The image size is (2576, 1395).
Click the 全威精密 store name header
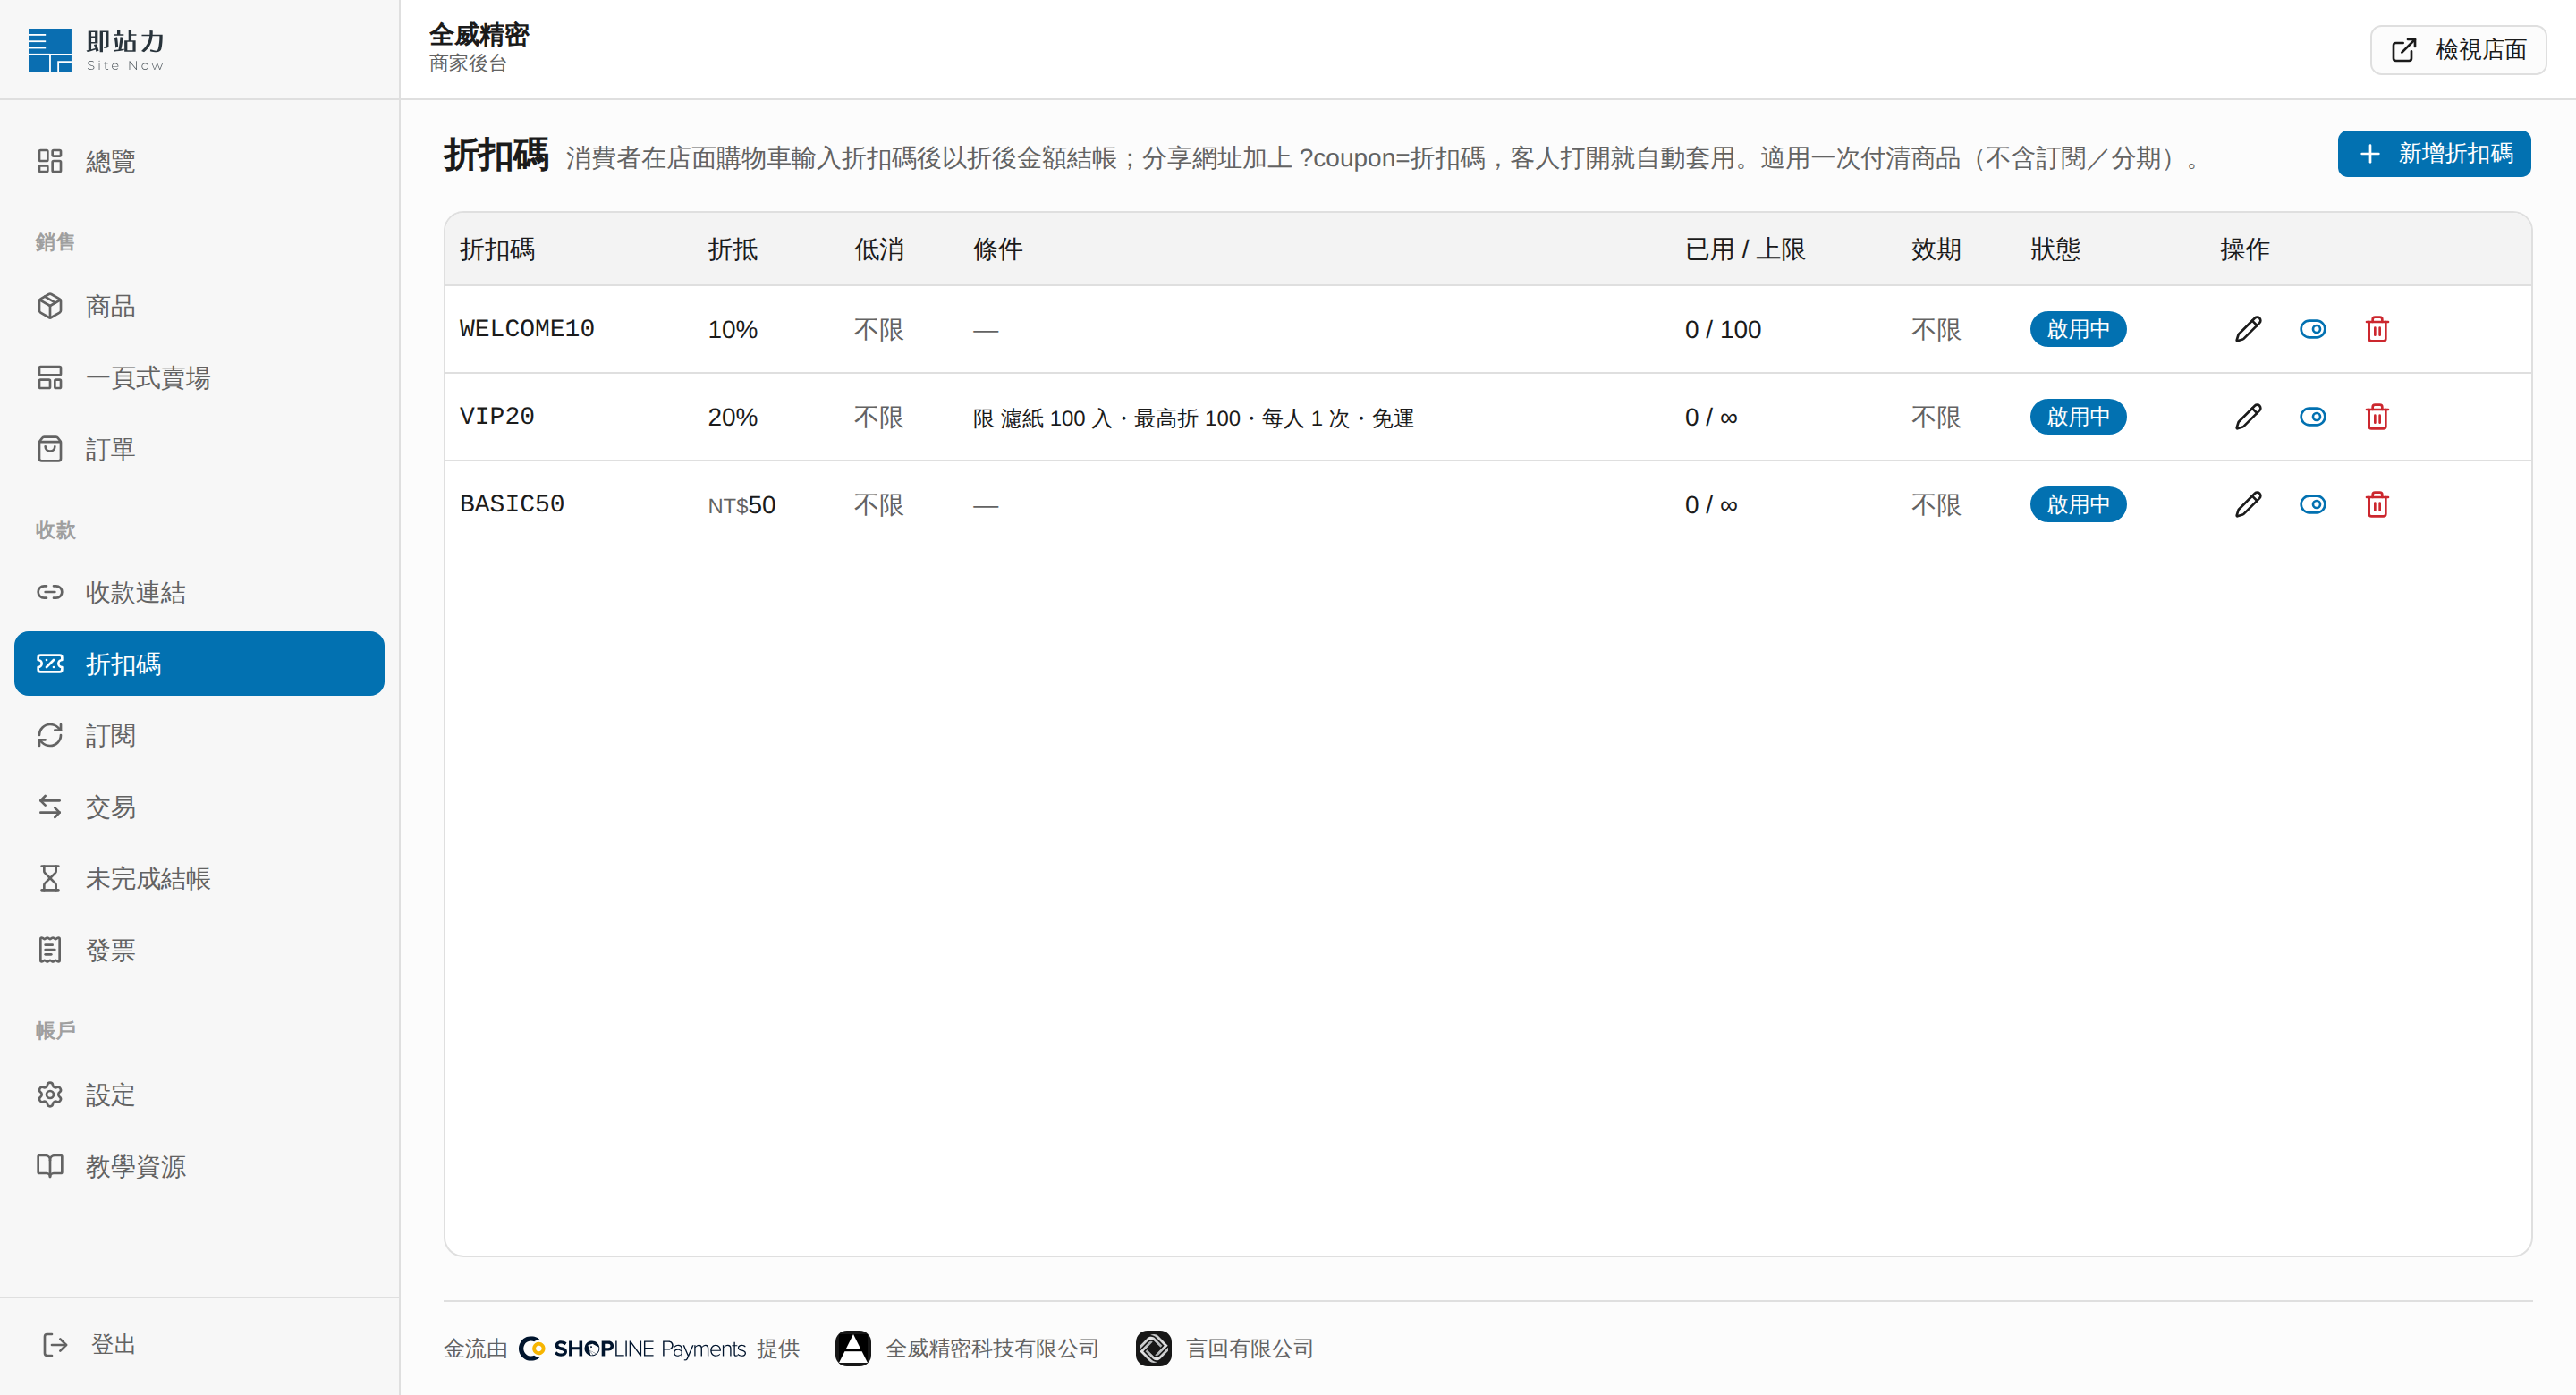[479, 35]
